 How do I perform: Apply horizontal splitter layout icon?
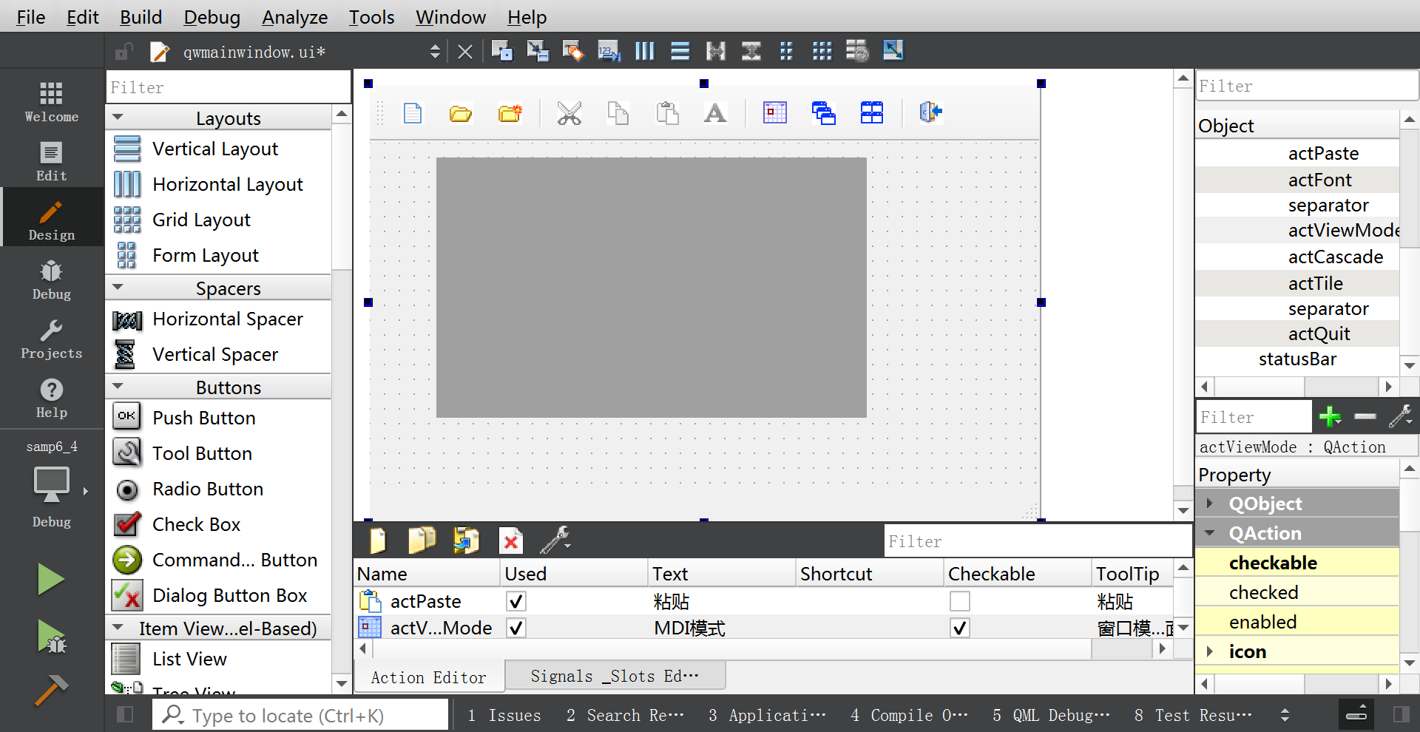point(715,51)
